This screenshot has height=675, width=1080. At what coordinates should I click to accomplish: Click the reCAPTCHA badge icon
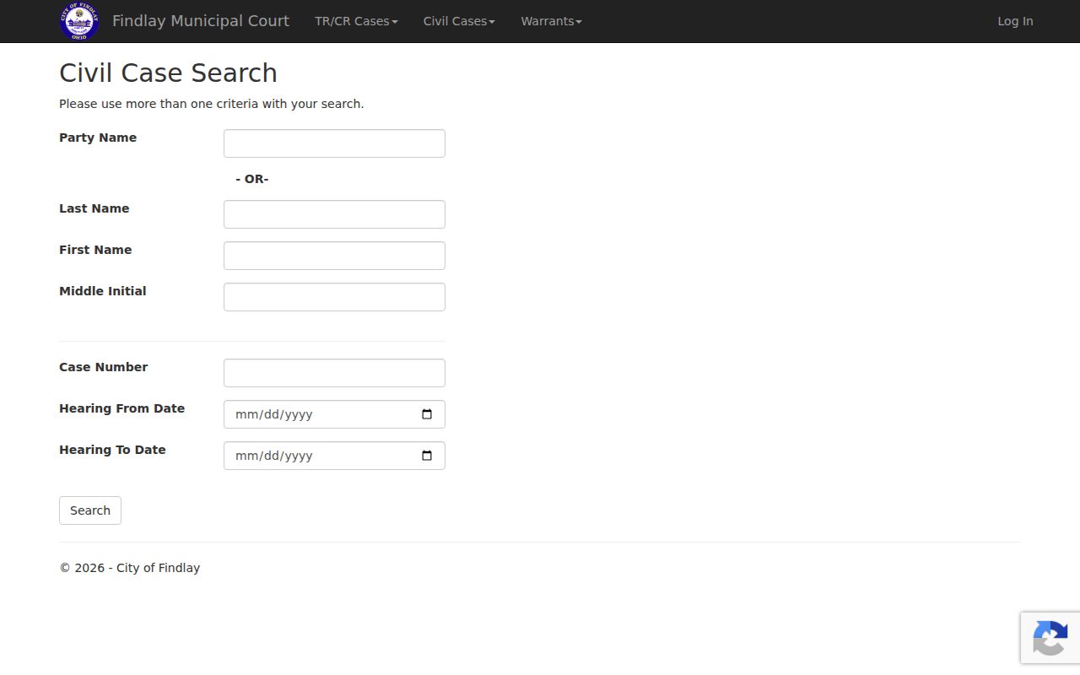pyautogui.click(x=1050, y=638)
